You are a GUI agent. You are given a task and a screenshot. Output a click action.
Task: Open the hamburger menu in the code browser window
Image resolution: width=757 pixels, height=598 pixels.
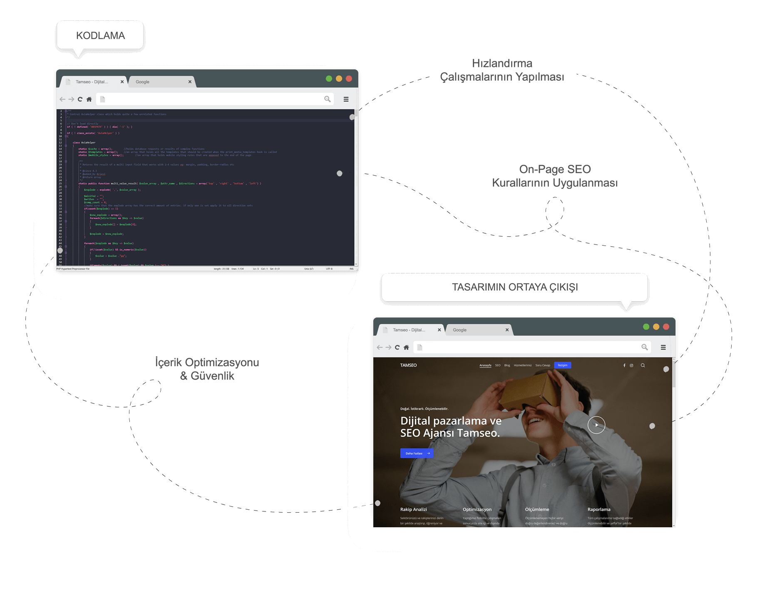[x=346, y=99]
